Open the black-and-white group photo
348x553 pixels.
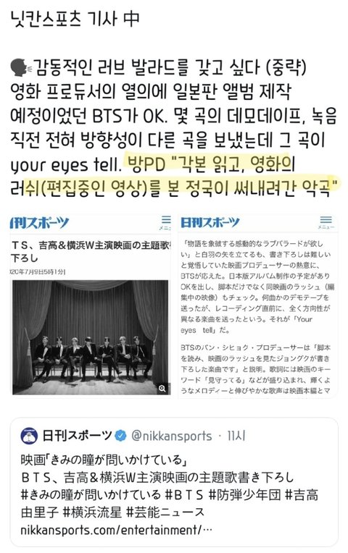coord(91,337)
